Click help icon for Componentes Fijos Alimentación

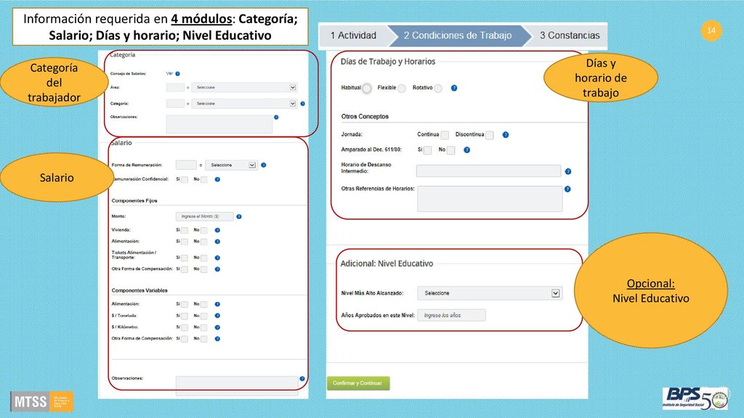click(217, 242)
